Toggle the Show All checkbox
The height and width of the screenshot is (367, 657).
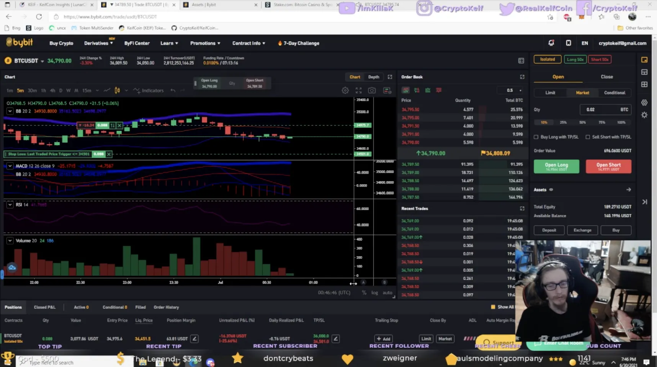click(493, 307)
